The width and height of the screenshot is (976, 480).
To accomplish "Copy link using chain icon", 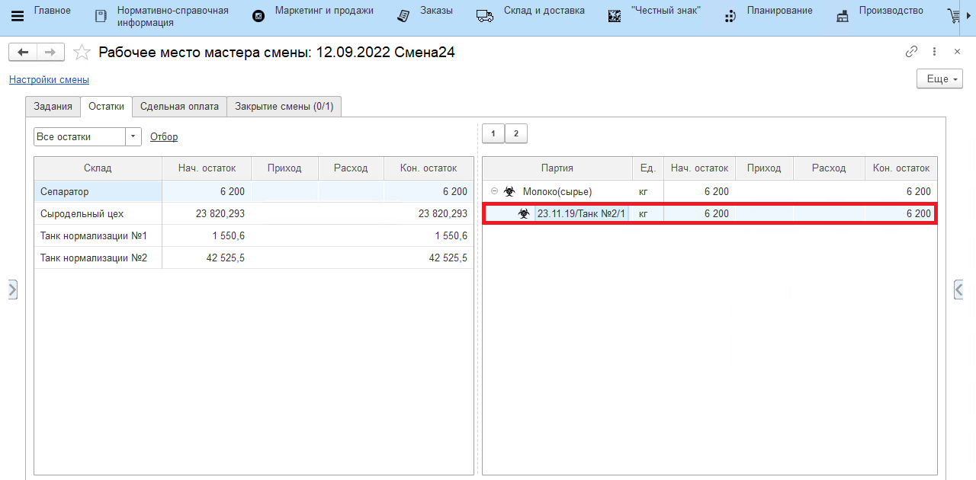I will coord(911,52).
